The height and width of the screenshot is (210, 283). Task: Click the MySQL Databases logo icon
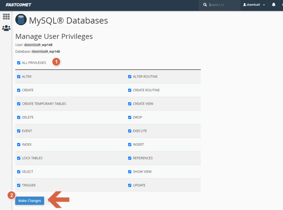21,20
